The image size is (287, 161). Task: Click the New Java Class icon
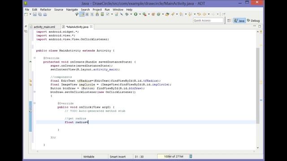pos(158,14)
